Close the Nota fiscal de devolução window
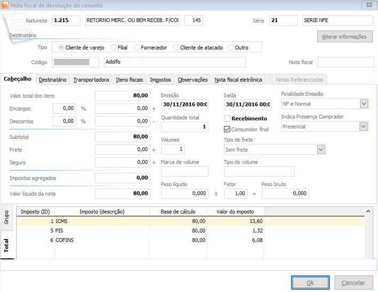 [369, 5]
